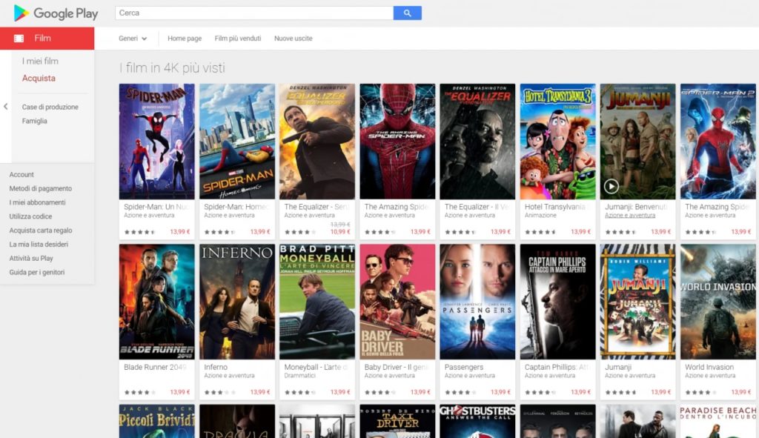The image size is (759, 438).
Task: Click the Baby Driver title text
Action: (x=397, y=368)
